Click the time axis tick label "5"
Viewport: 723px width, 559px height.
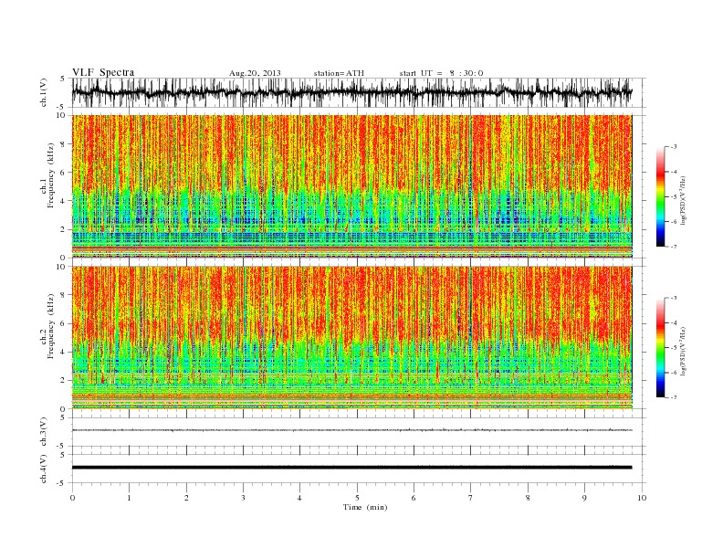pos(357,498)
